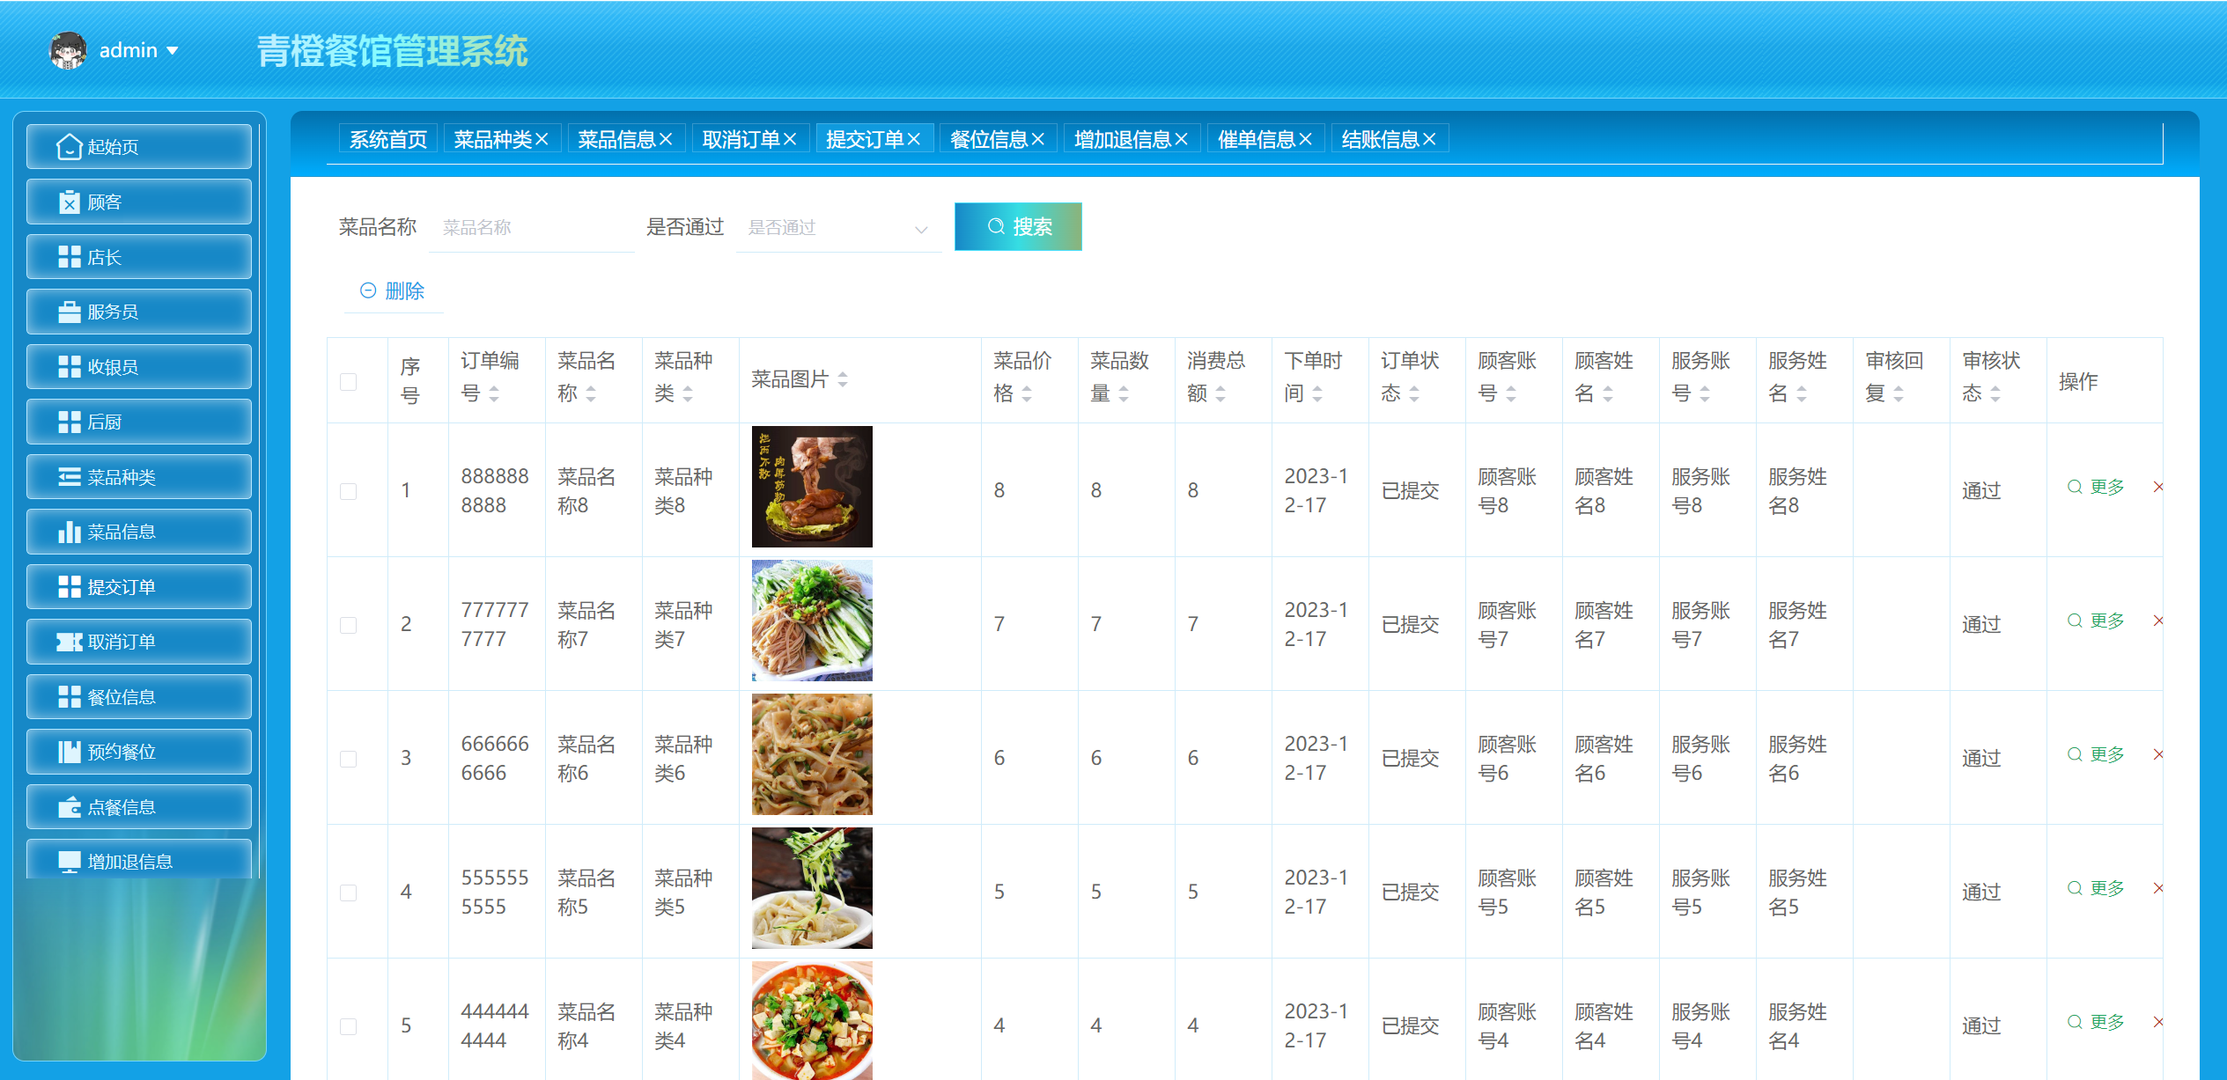Click the 删除 delete button
This screenshot has width=2227, height=1080.
pos(393,291)
